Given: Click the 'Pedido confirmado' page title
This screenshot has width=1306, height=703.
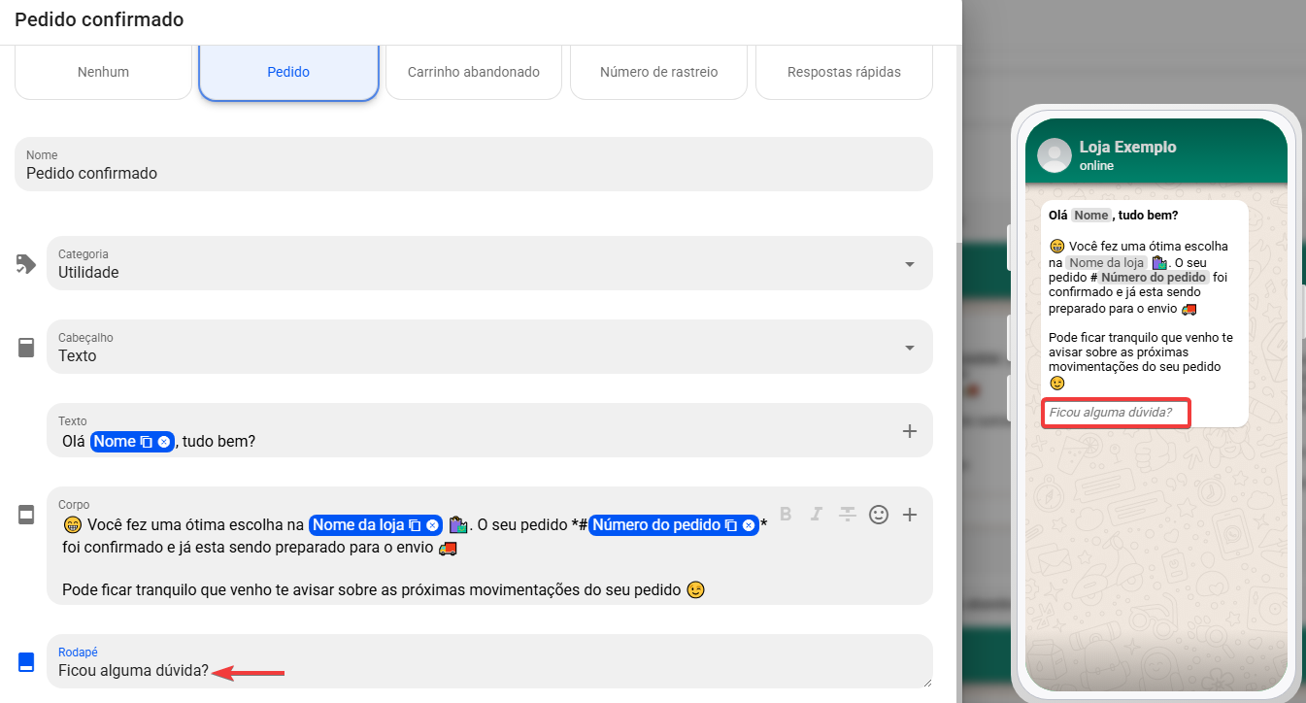Looking at the screenshot, I should pos(99,19).
